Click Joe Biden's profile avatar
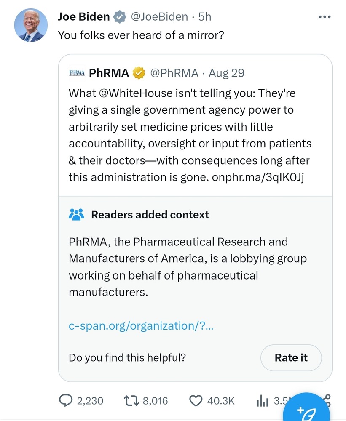This screenshot has width=346, height=421. pos(31,25)
